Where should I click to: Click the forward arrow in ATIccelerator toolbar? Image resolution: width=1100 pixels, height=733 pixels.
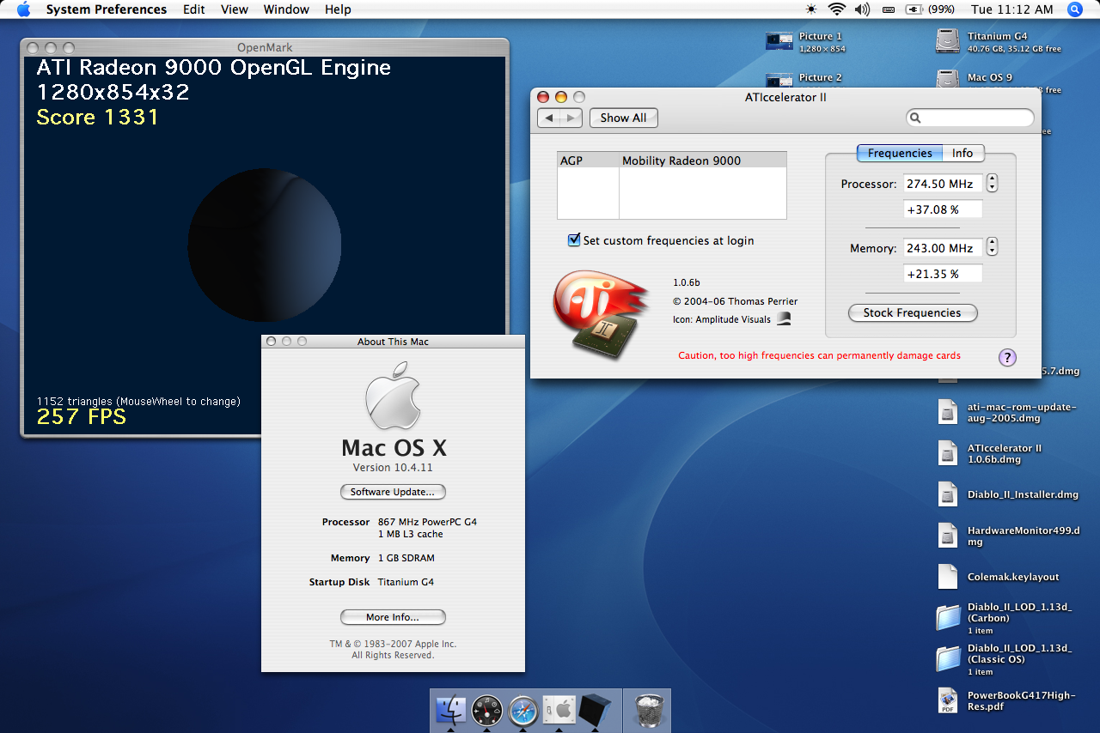571,118
